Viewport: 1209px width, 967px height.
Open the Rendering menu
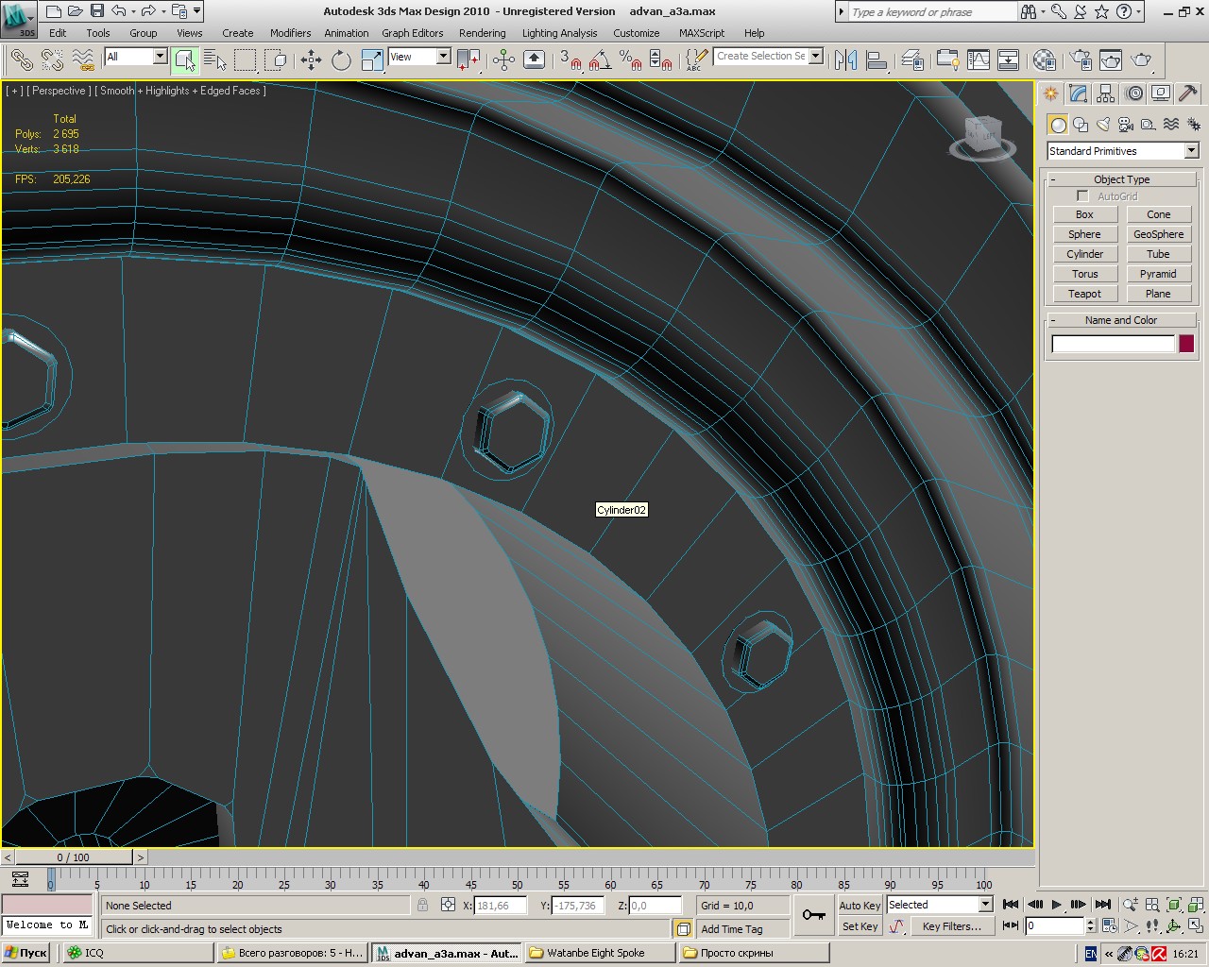482,33
